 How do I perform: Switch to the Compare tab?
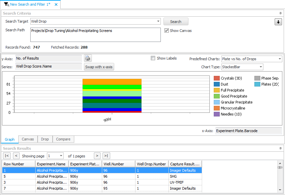coord(63,139)
